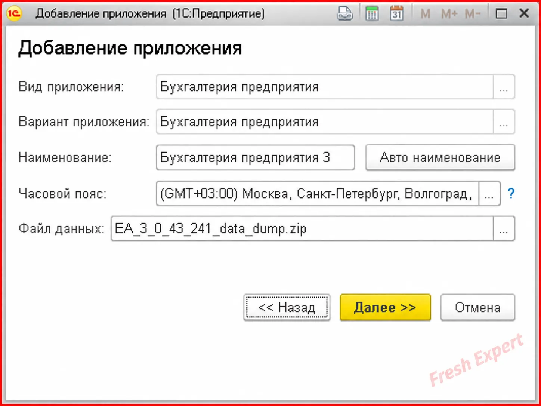This screenshot has height=406, width=541.
Task: Browse for the Файл данных file
Action: [504, 228]
